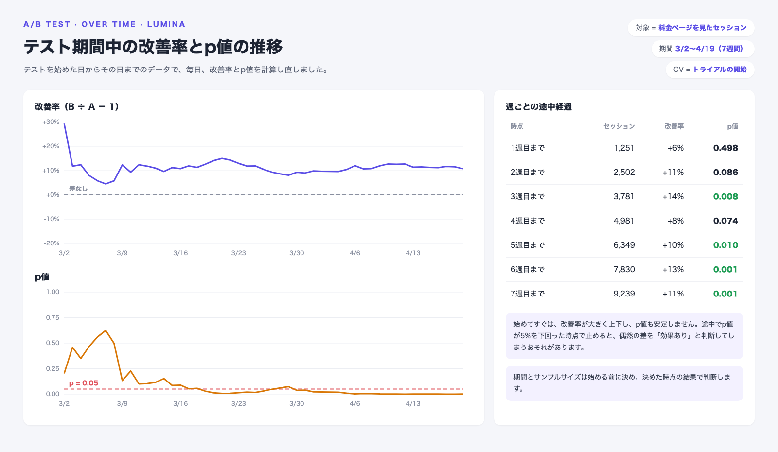
Task: Click the A/B TEST · OVER TIME · LUMINA label
Action: 105,24
